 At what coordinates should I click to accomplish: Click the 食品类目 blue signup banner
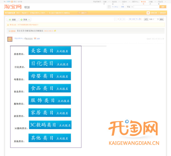pos(50,88)
